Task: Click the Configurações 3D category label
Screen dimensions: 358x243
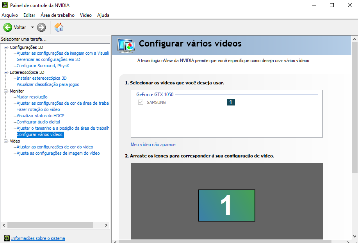Action: pyautogui.click(x=27, y=47)
